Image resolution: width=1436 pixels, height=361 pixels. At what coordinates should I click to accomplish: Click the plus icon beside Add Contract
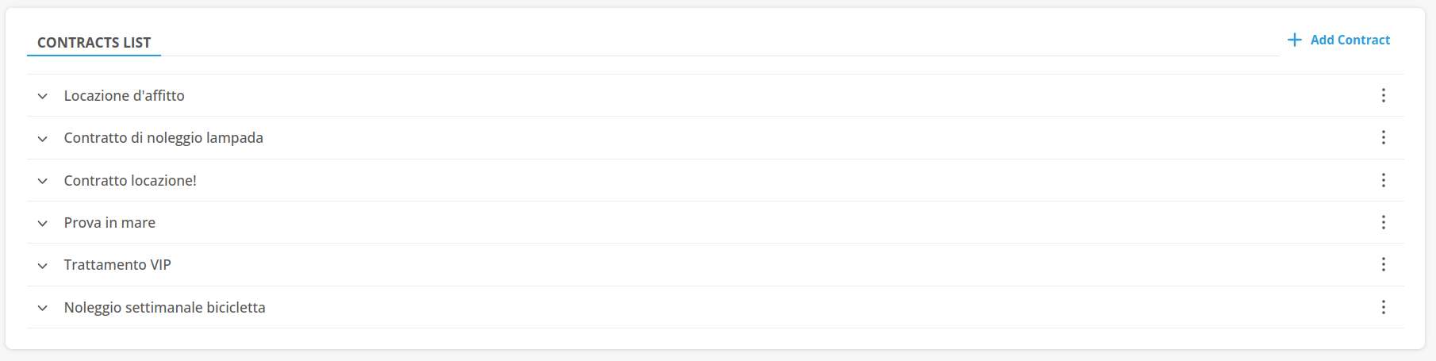click(x=1294, y=40)
